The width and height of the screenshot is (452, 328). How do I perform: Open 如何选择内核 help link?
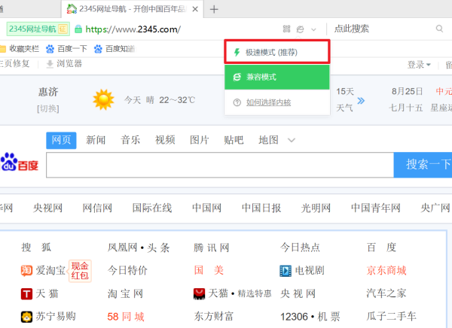268,102
